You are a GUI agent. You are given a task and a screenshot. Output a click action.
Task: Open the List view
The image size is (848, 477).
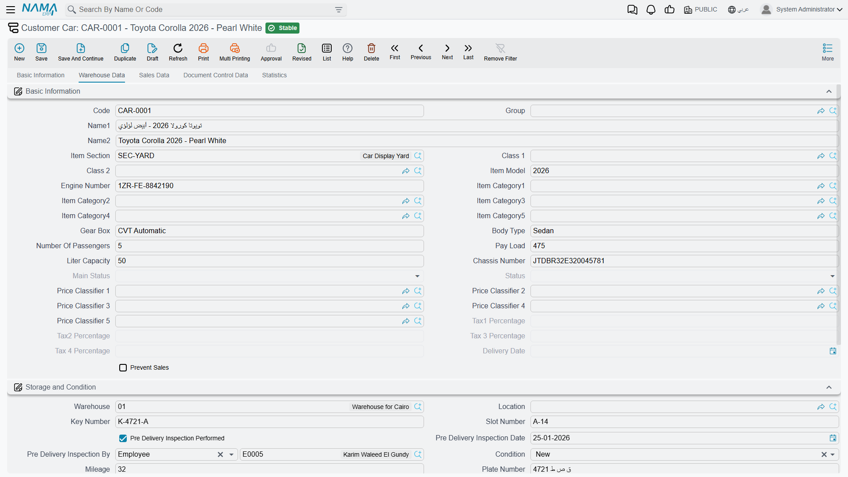(x=327, y=52)
